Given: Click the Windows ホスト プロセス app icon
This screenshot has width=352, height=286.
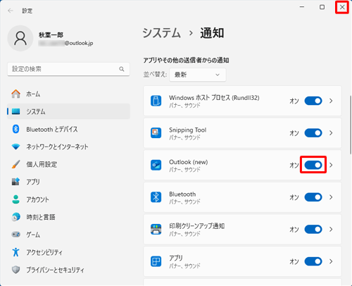Looking at the screenshot, I should pyautogui.click(x=156, y=101).
